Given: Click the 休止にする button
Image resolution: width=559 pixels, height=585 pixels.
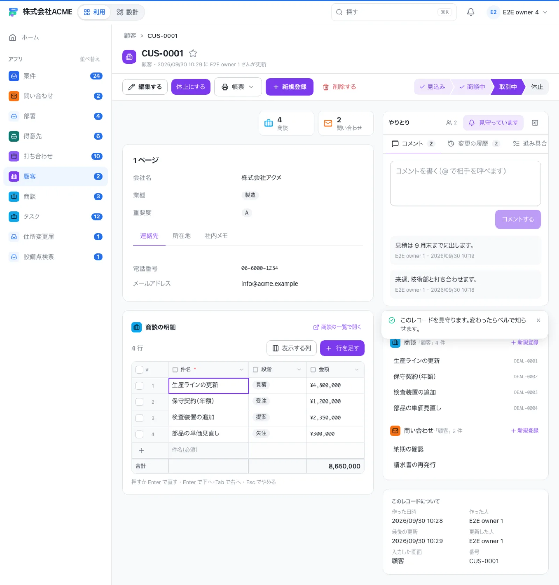Looking at the screenshot, I should click(x=191, y=87).
